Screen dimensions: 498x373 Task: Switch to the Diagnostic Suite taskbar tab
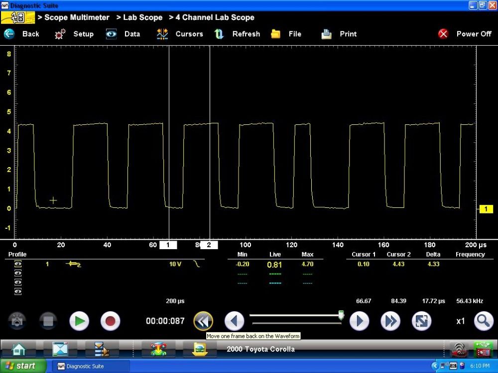click(91, 366)
